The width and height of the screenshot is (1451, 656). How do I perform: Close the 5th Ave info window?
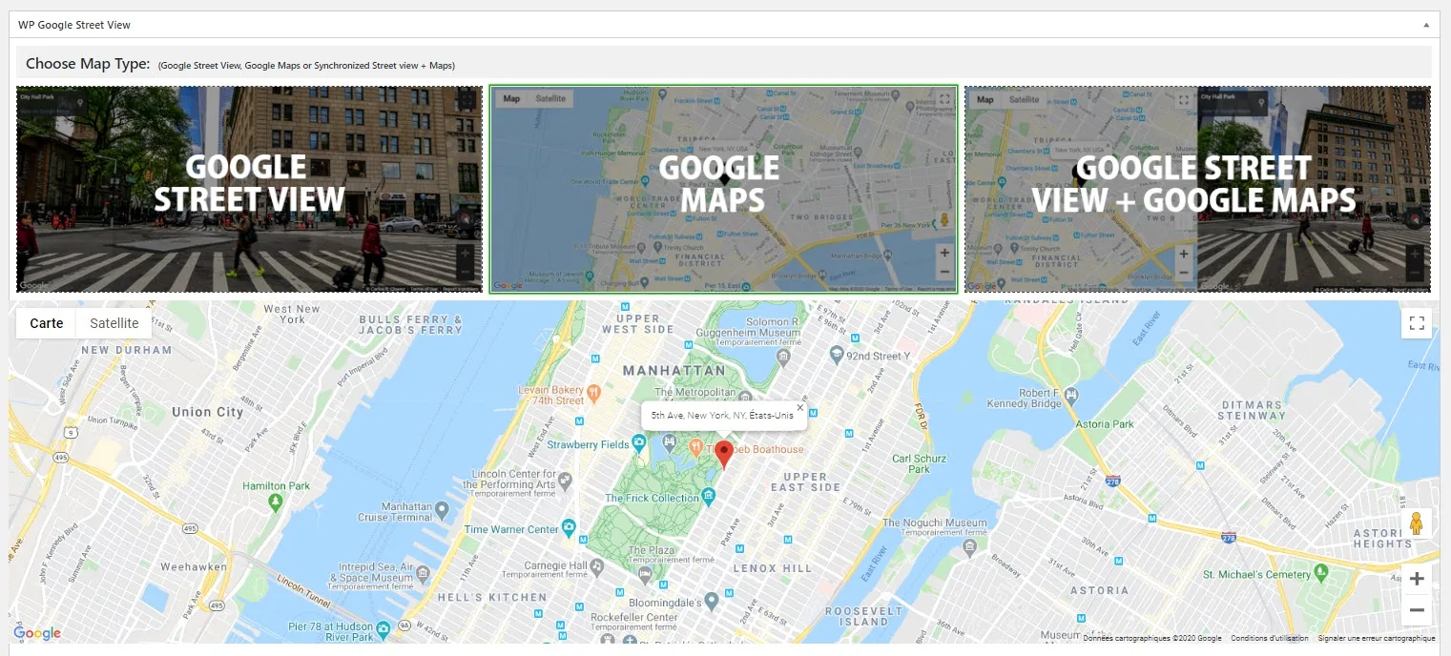(799, 409)
